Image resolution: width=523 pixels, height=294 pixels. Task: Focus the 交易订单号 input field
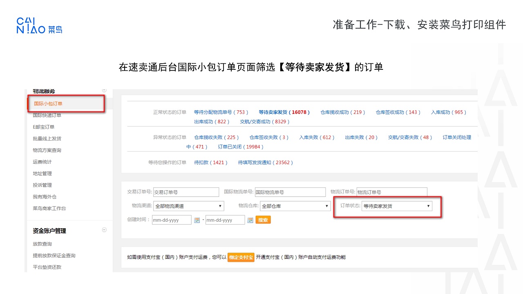(186, 192)
